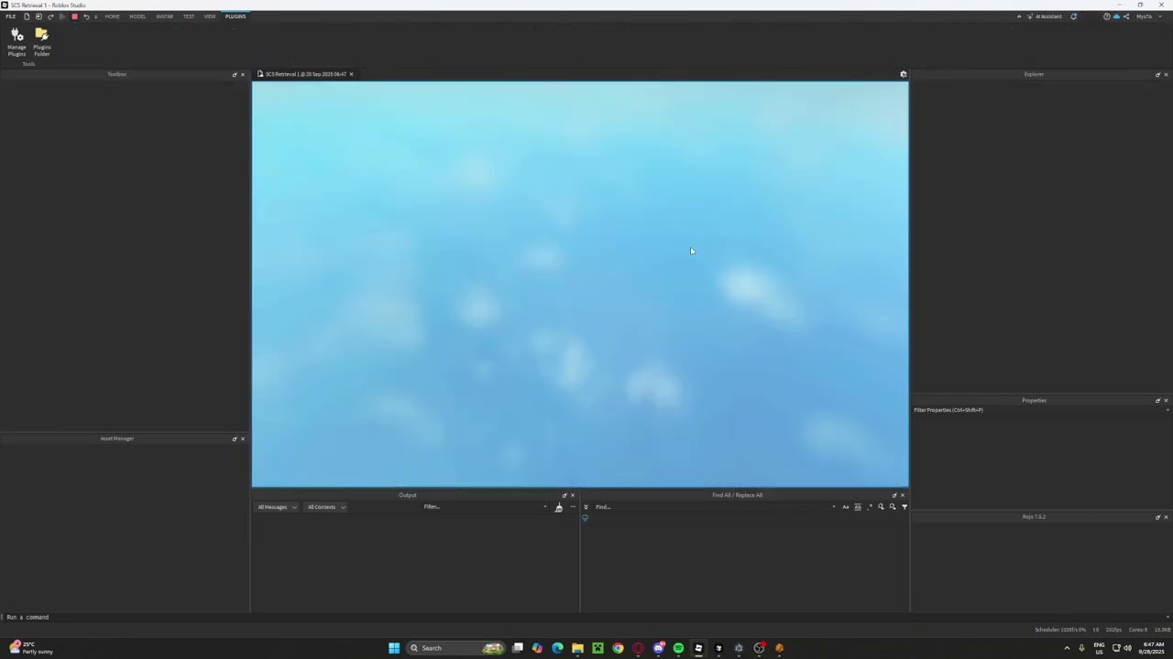This screenshot has width=1173, height=659.
Task: Open the All Contexts dropdown in Output
Action: pyautogui.click(x=325, y=506)
